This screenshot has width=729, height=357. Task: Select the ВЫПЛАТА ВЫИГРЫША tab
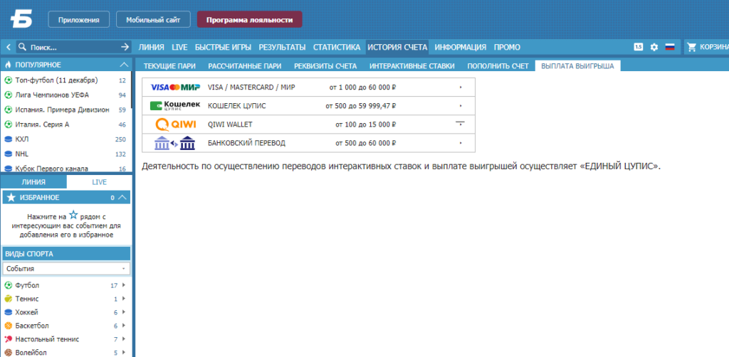[x=577, y=66]
